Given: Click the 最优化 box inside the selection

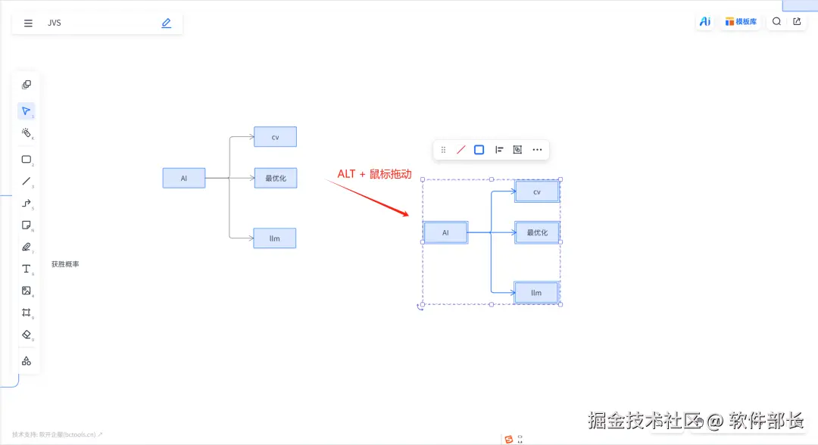Looking at the screenshot, I should 537,233.
